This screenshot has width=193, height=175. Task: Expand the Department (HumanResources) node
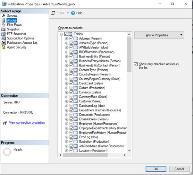point(67,110)
